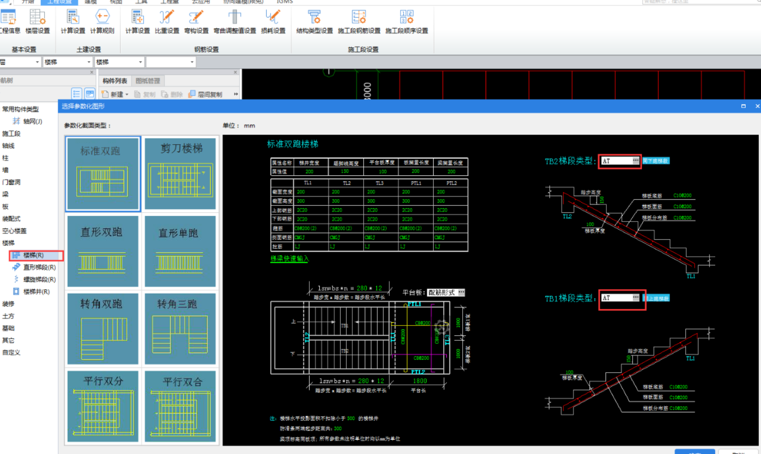Image resolution: width=761 pixels, height=454 pixels.
Task: Open TB1梯段类型 AT ellipsis selector
Action: pos(636,297)
